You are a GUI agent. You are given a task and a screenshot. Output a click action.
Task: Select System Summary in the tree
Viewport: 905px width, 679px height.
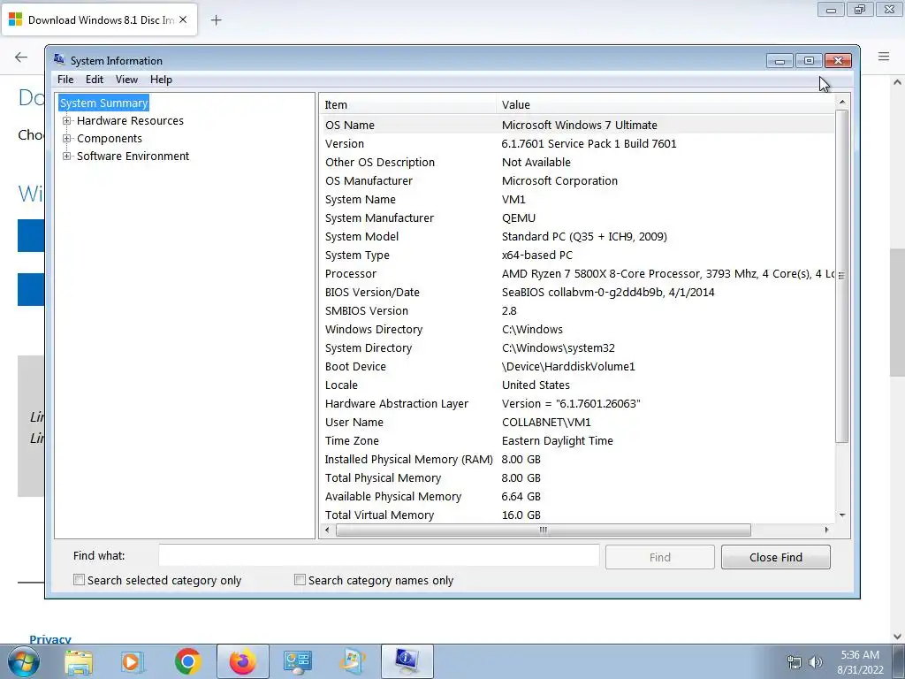(104, 103)
